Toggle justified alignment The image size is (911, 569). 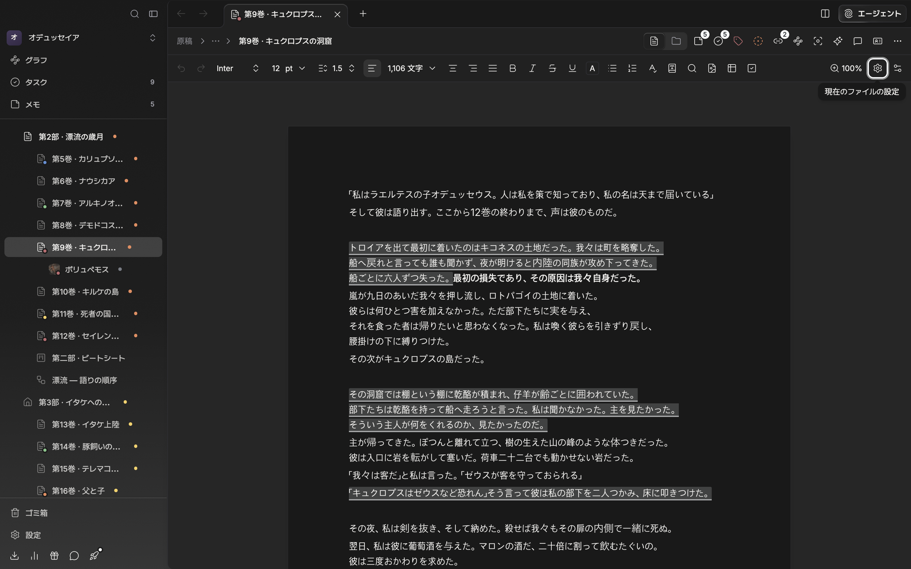(x=493, y=68)
